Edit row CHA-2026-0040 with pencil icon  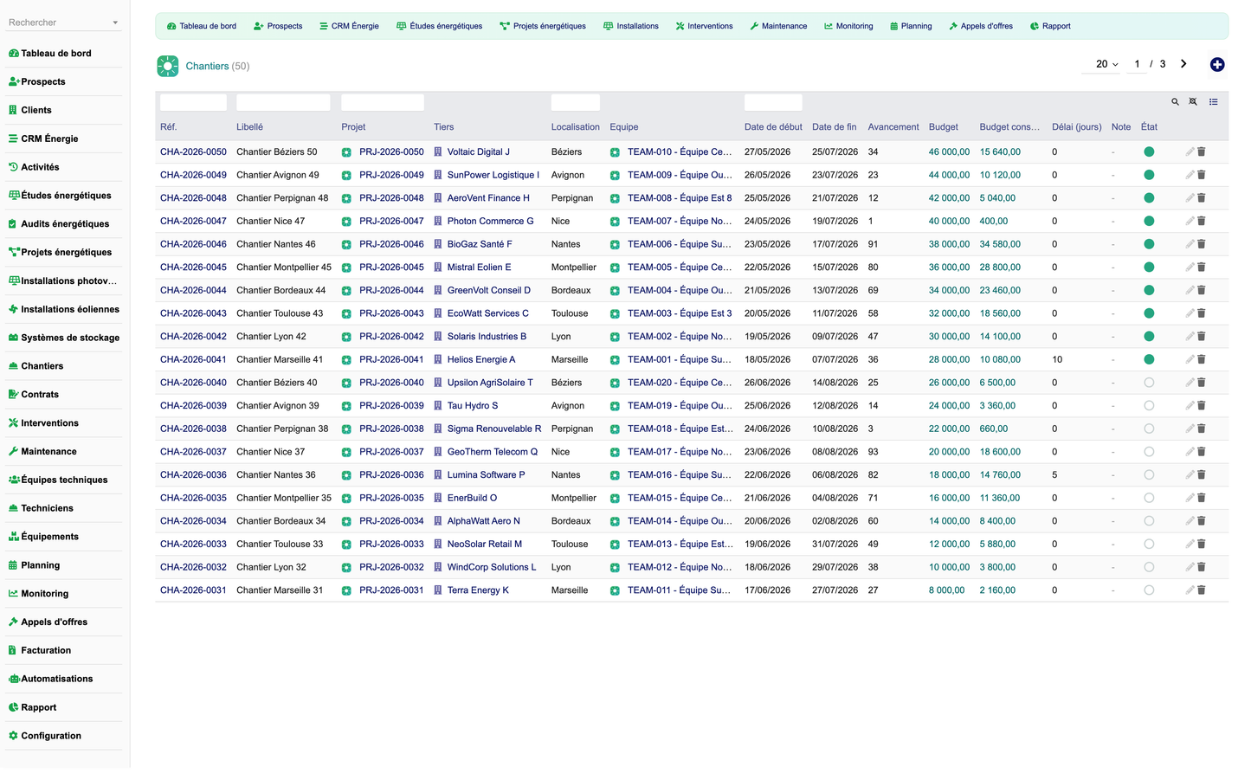[1190, 383]
